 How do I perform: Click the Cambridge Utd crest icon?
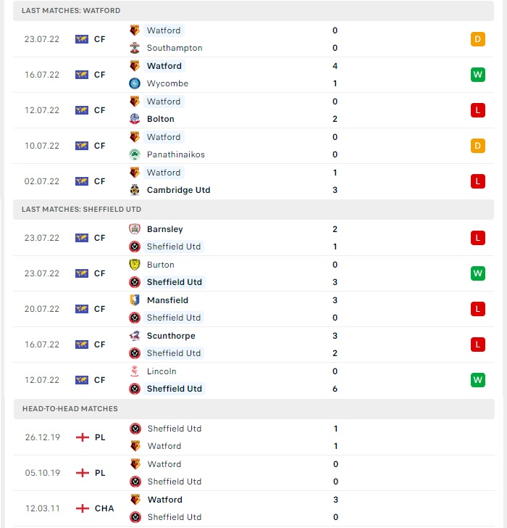point(135,190)
